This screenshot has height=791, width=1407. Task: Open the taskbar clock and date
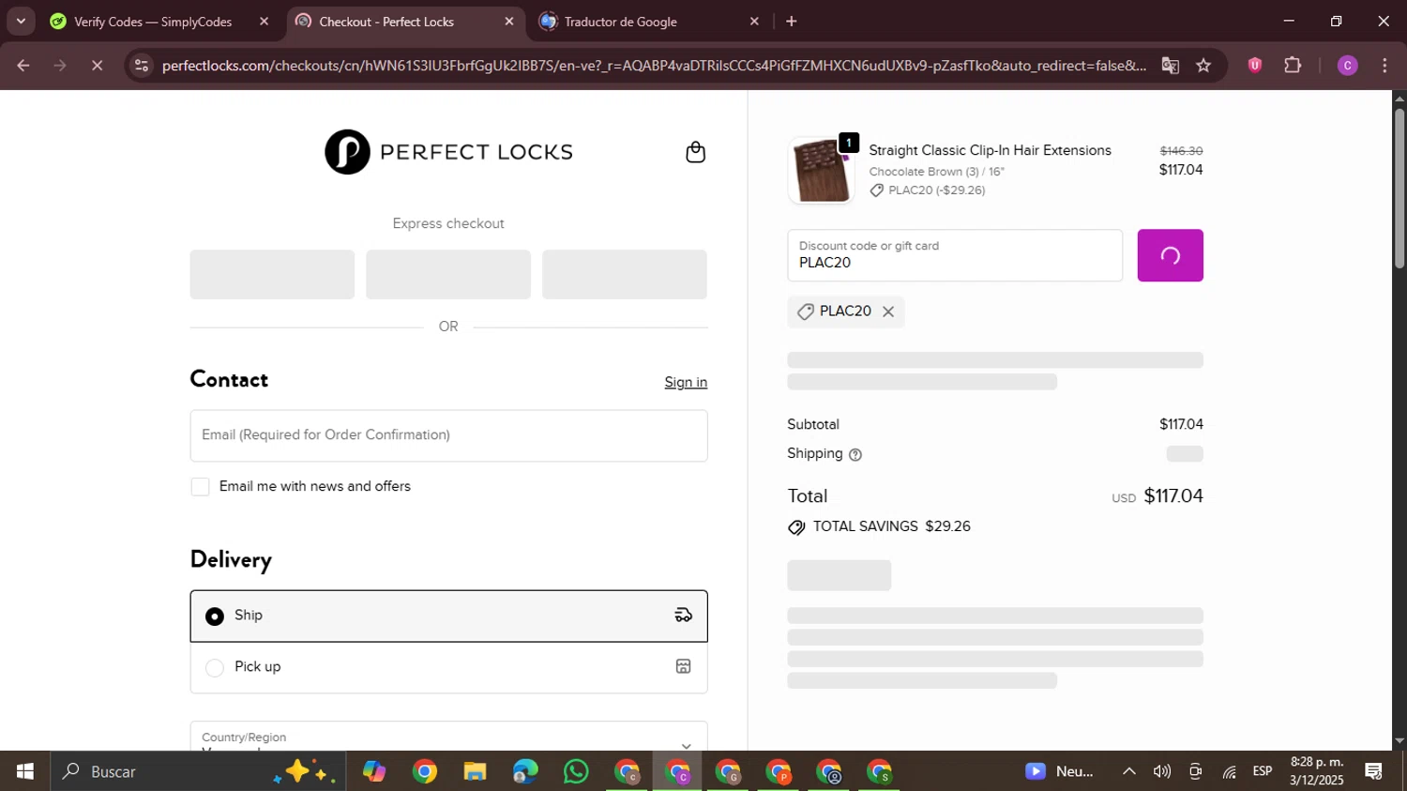point(1317,771)
